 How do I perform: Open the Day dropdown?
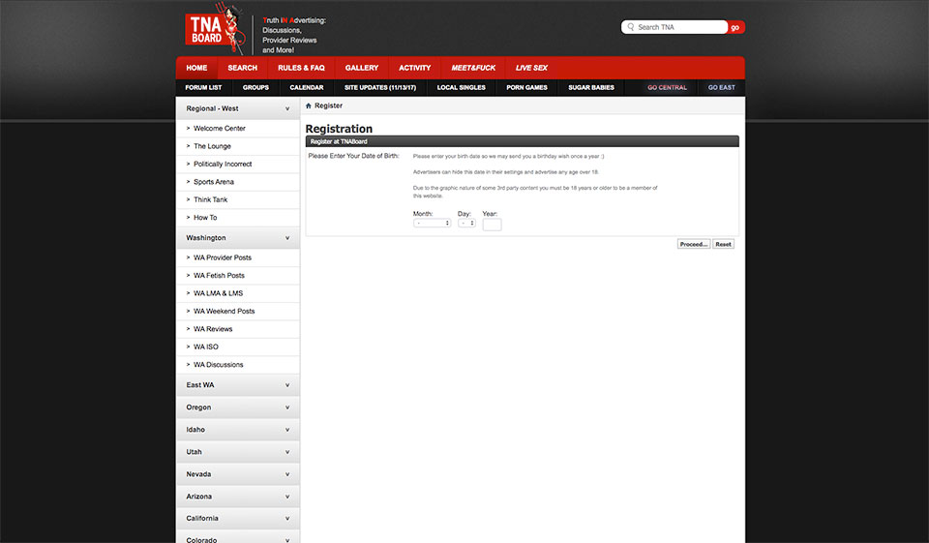pos(466,223)
